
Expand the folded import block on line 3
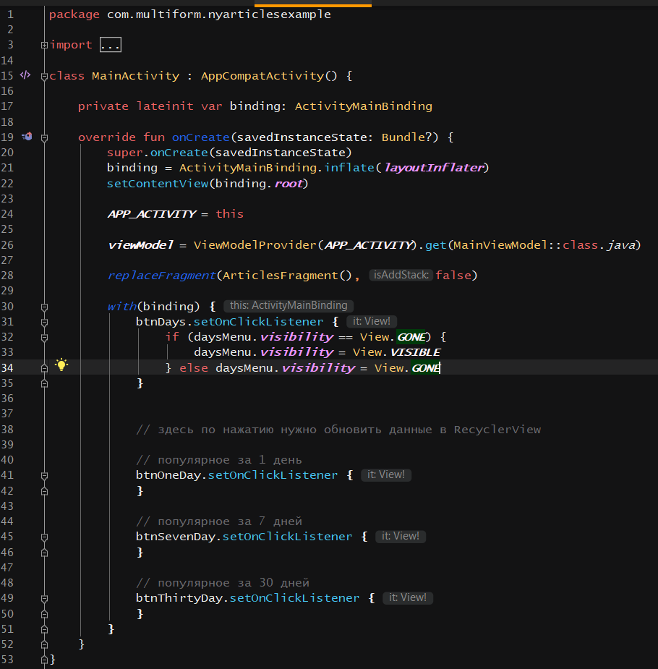click(44, 45)
